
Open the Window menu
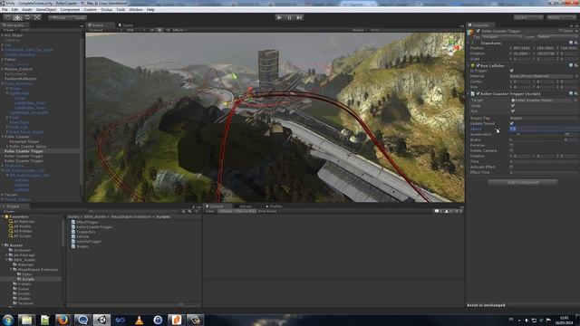pos(136,10)
